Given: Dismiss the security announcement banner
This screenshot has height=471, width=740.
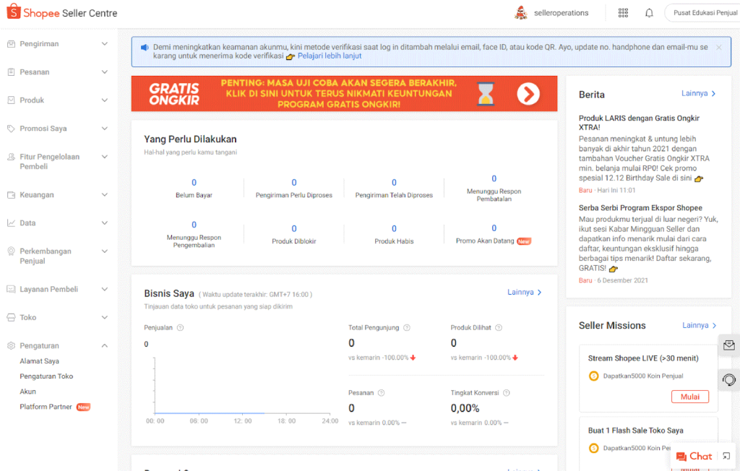Looking at the screenshot, I should (719, 47).
